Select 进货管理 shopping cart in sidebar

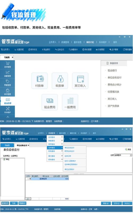[7, 65]
